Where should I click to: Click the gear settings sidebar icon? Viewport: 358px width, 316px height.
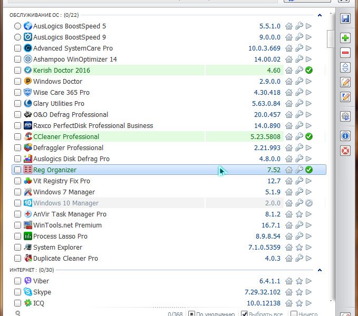(x=345, y=116)
